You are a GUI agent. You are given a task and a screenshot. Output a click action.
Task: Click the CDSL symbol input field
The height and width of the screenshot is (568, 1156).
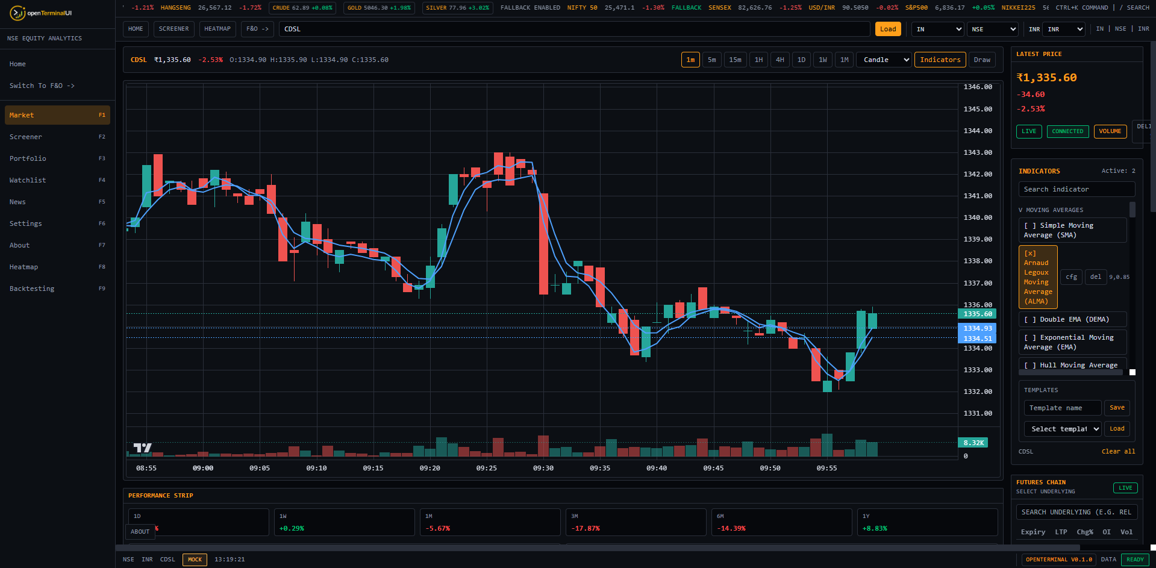pos(574,29)
